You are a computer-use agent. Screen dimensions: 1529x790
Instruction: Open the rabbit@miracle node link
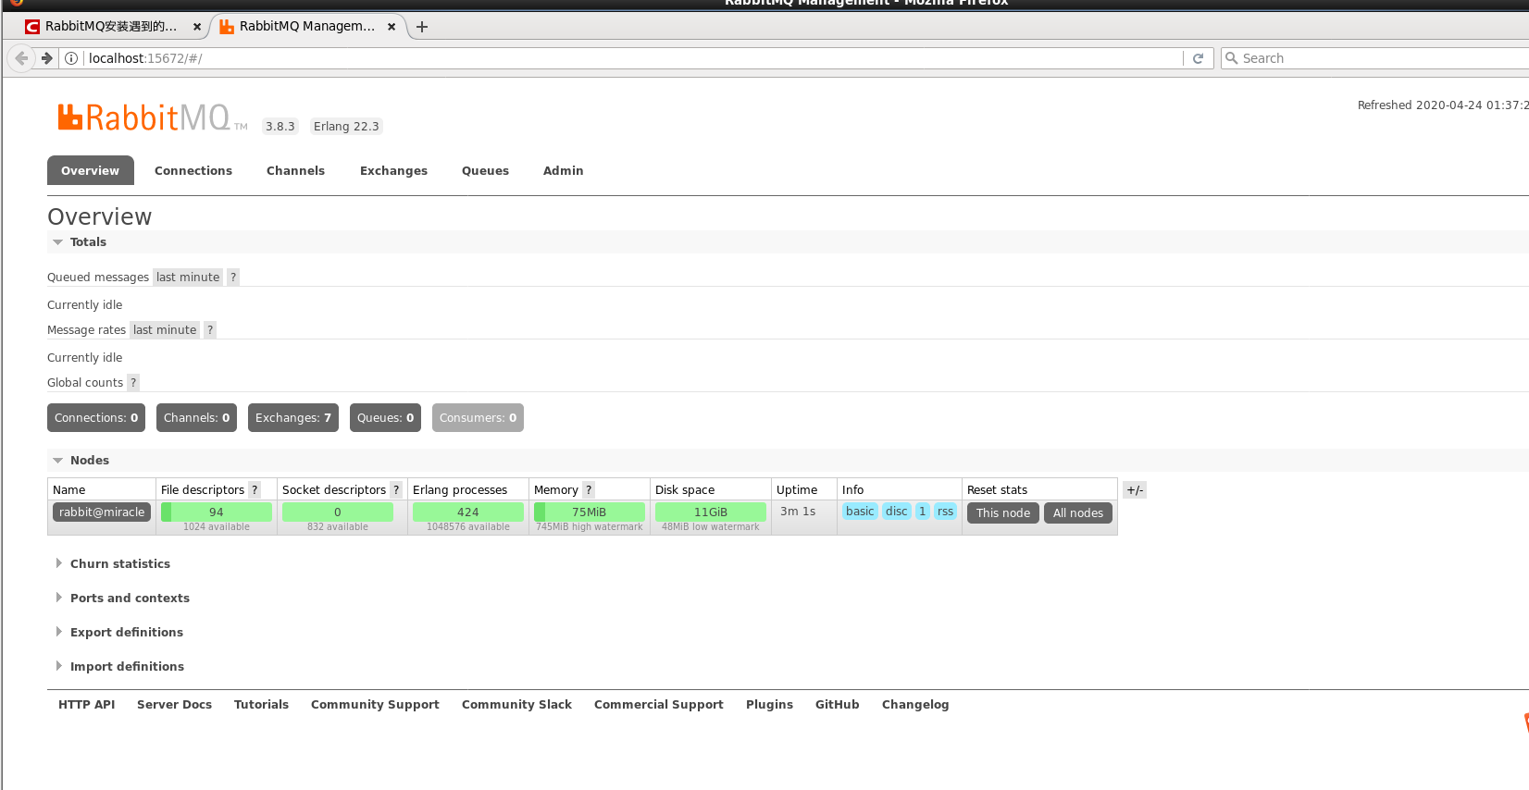(102, 512)
